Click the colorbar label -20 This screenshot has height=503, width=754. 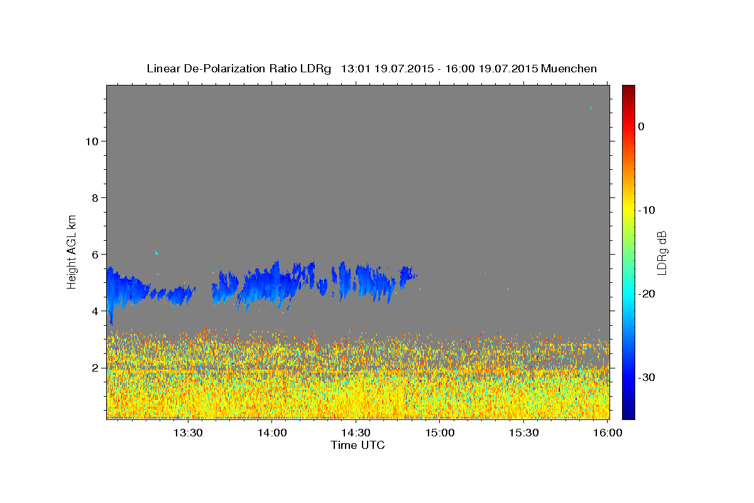(x=647, y=294)
